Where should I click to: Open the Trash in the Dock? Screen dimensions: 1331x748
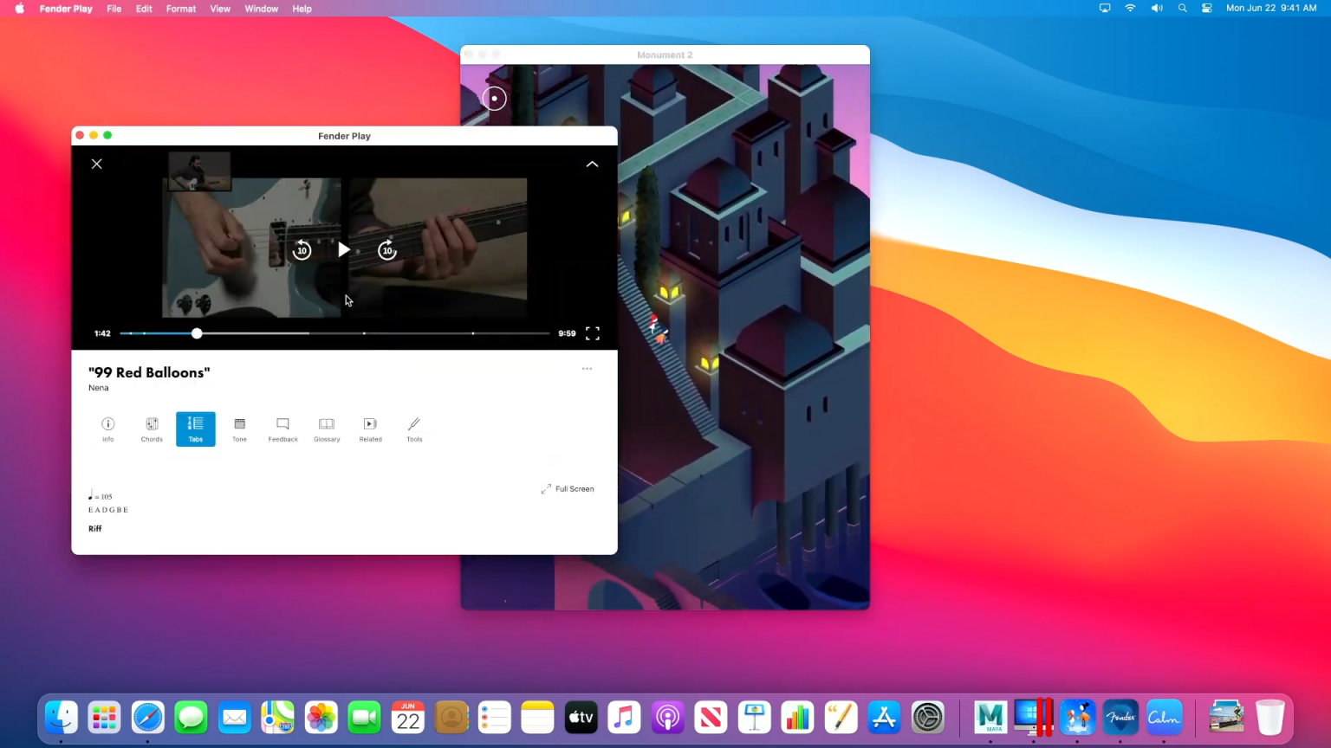(1269, 717)
